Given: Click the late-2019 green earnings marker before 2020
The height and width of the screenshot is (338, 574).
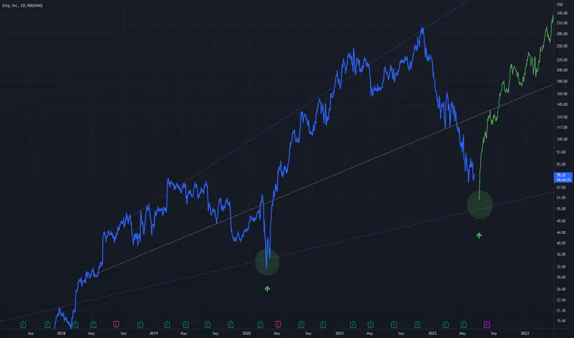Looking at the screenshot, I should point(230,324).
